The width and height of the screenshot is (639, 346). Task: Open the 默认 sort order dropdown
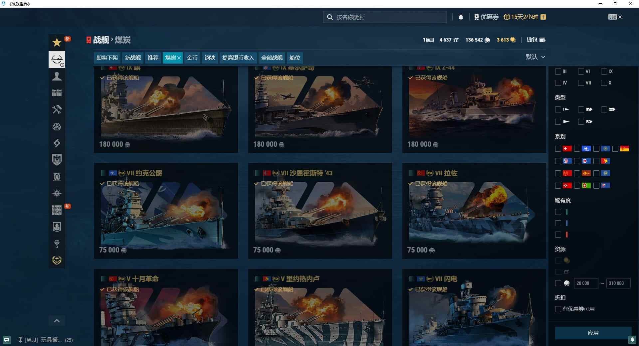pyautogui.click(x=535, y=57)
